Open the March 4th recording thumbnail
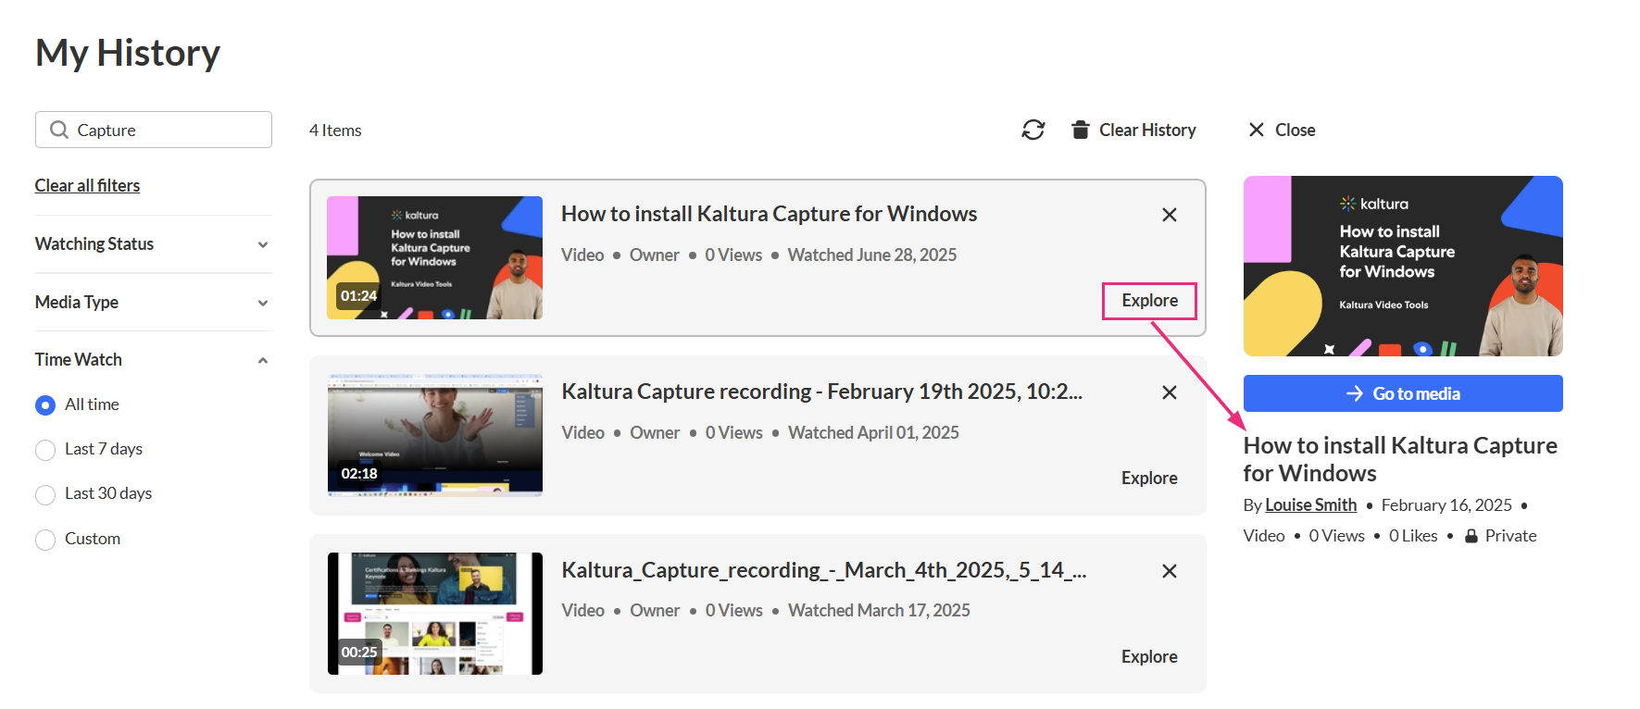The height and width of the screenshot is (709, 1640). pos(434,614)
